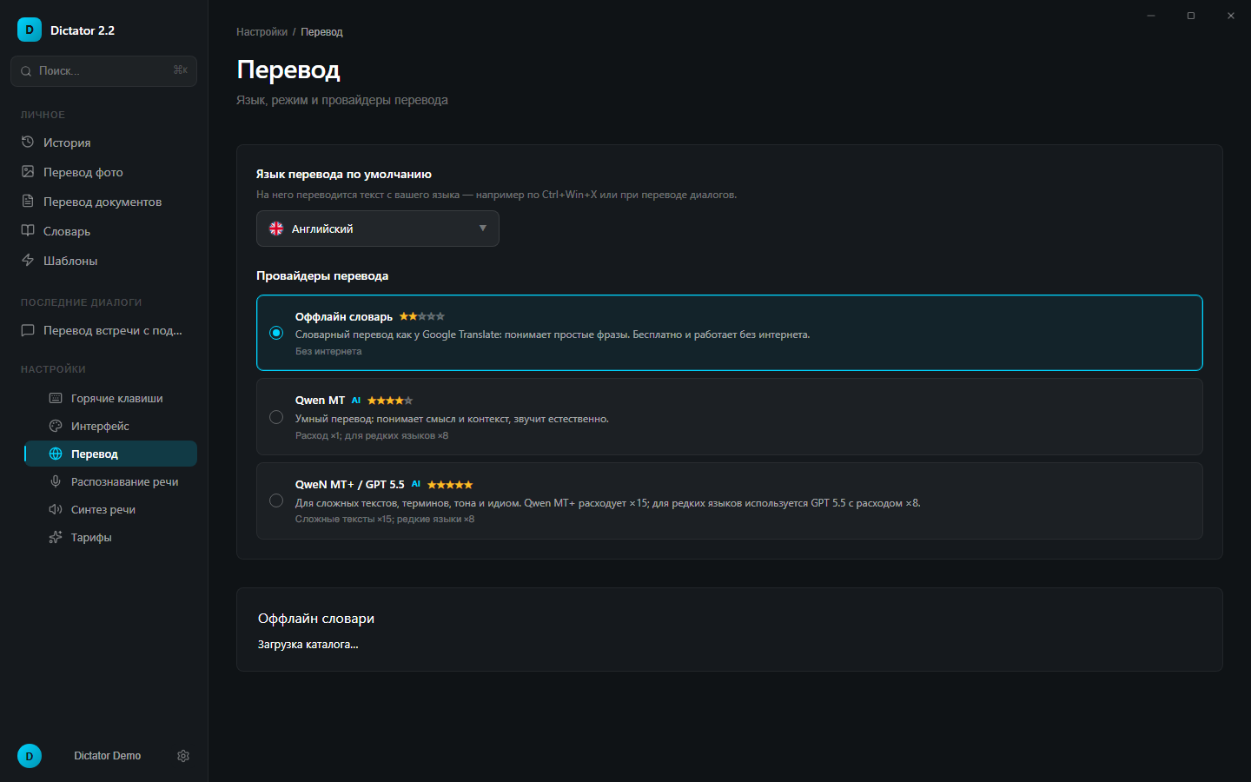
Task: Click the Оффлайн словарь provider title
Action: pyautogui.click(x=344, y=317)
